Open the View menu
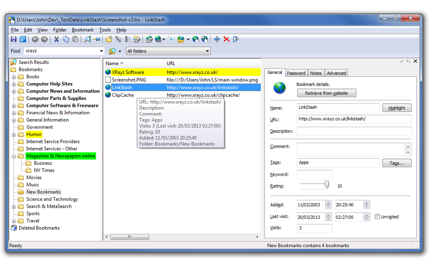Viewport: 430px width, 269px height. pyautogui.click(x=42, y=30)
